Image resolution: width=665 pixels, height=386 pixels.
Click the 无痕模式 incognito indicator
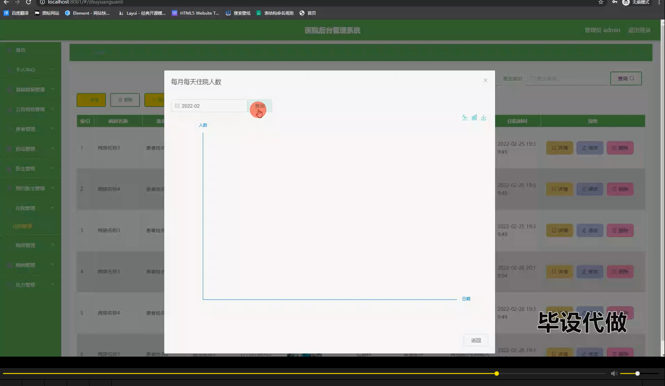pyautogui.click(x=636, y=2)
